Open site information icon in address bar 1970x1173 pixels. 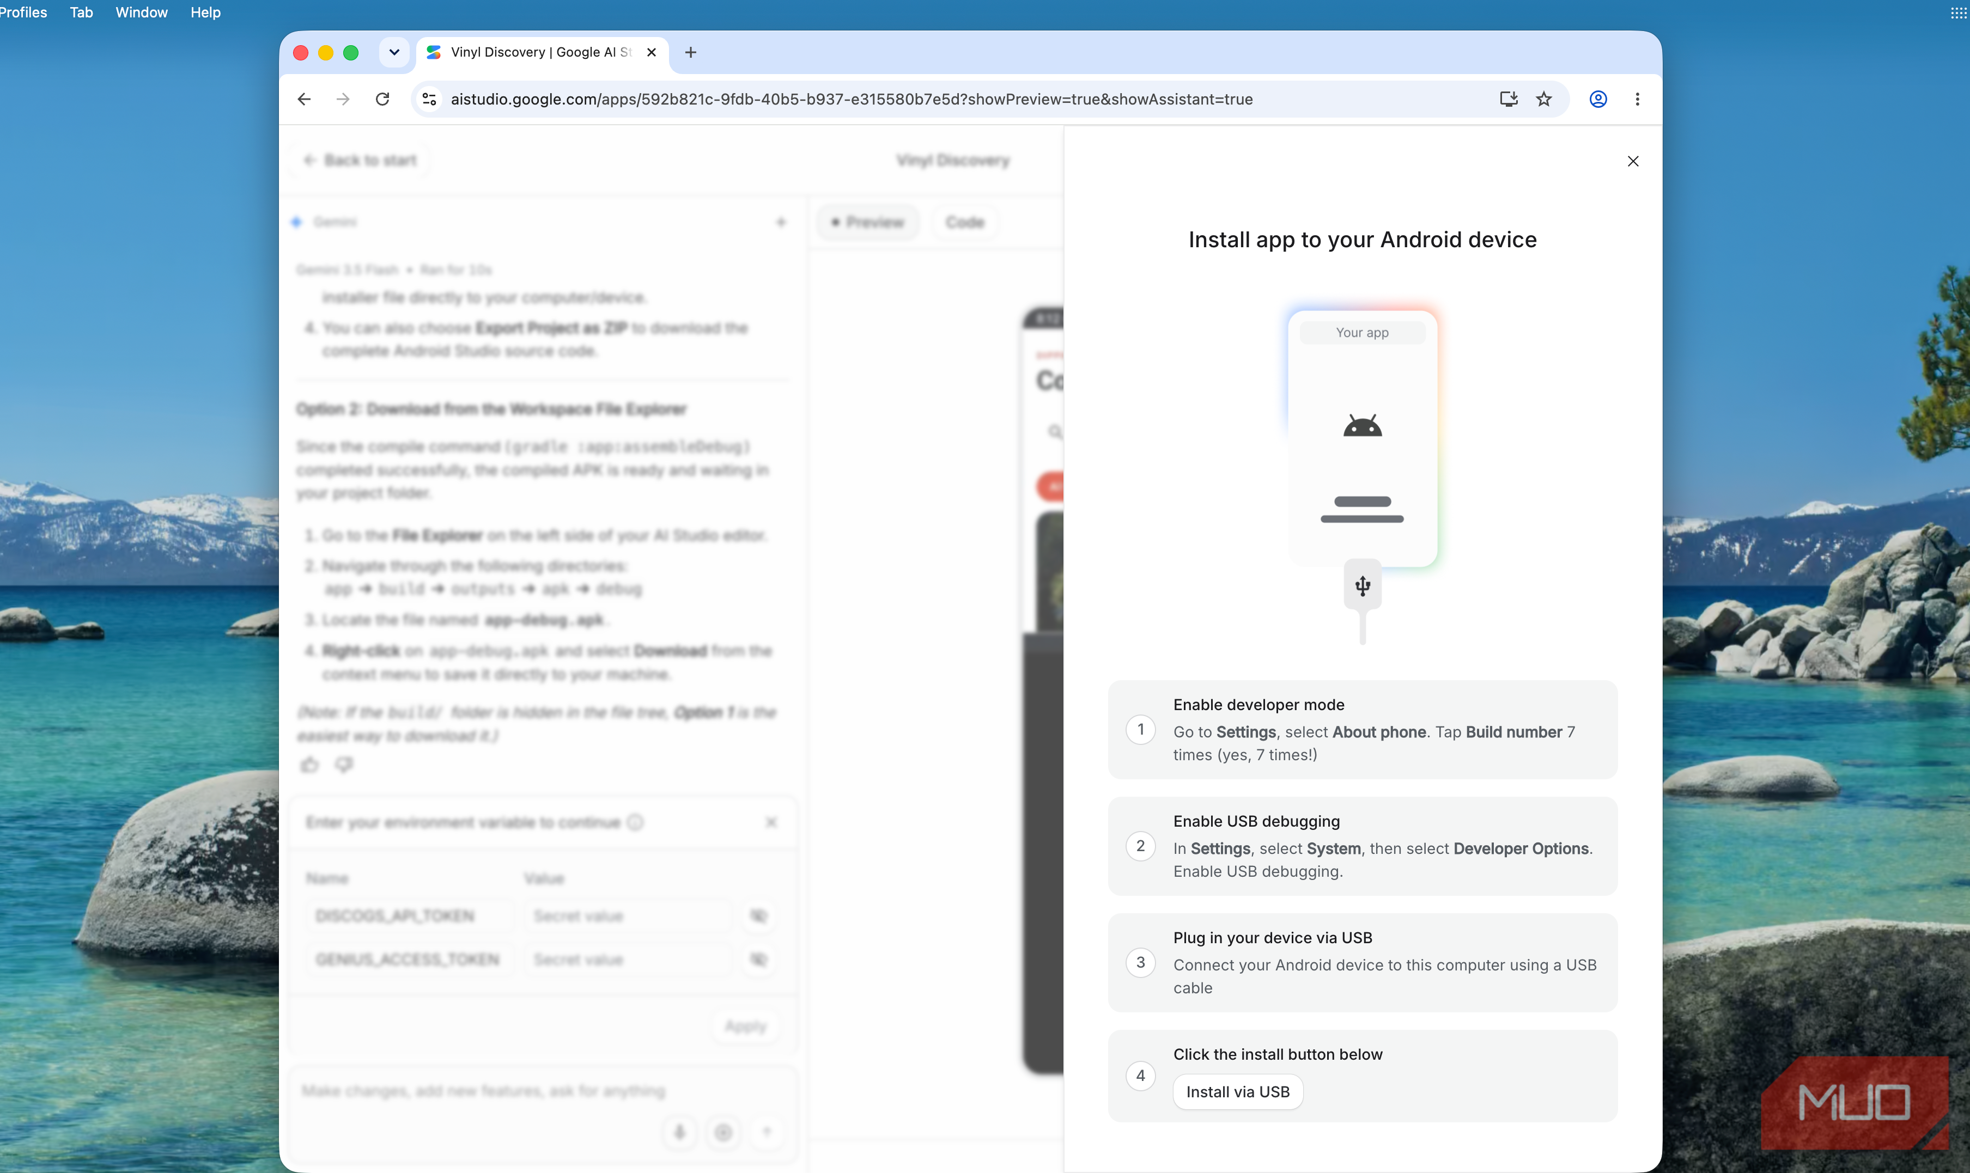(429, 99)
